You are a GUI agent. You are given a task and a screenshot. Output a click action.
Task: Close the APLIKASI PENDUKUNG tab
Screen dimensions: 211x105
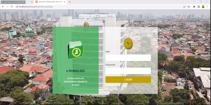[65, 2]
